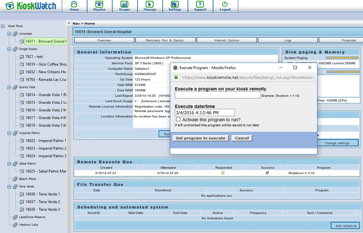363x233 pixels.
Task: Click the Add schedule button
Action: [346, 226]
